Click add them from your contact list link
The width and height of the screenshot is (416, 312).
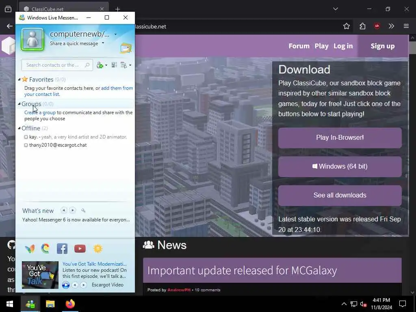click(x=78, y=91)
